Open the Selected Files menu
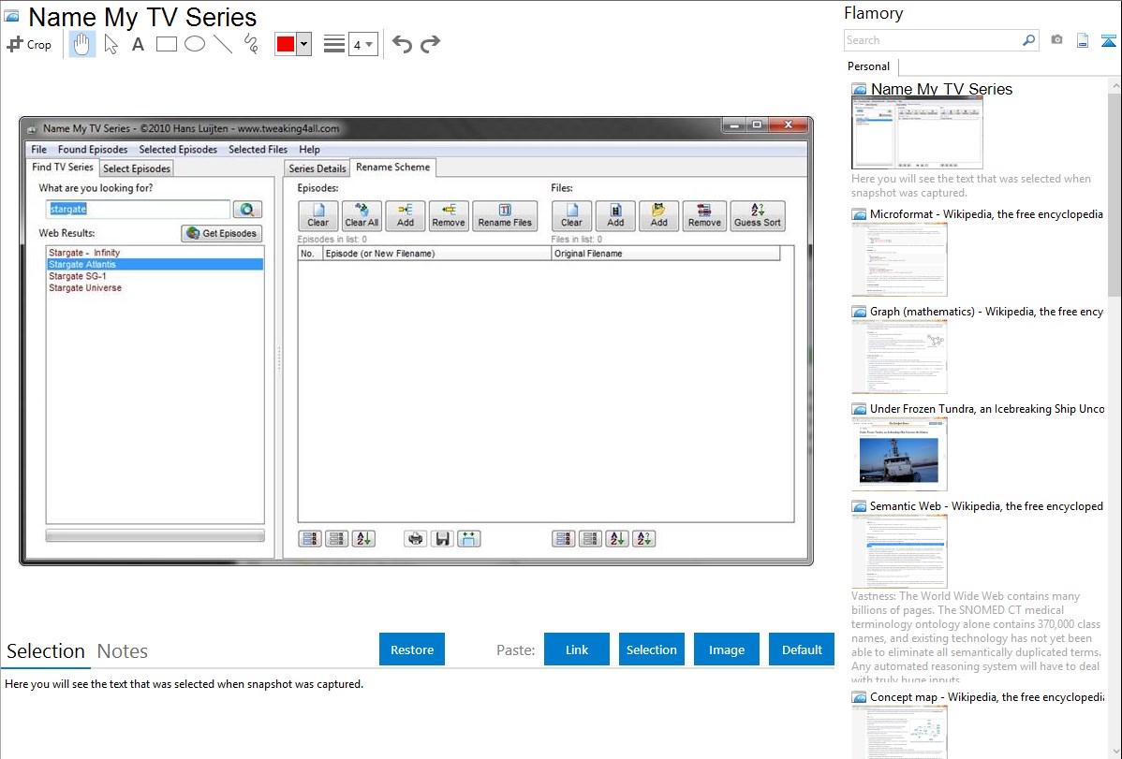 [258, 150]
